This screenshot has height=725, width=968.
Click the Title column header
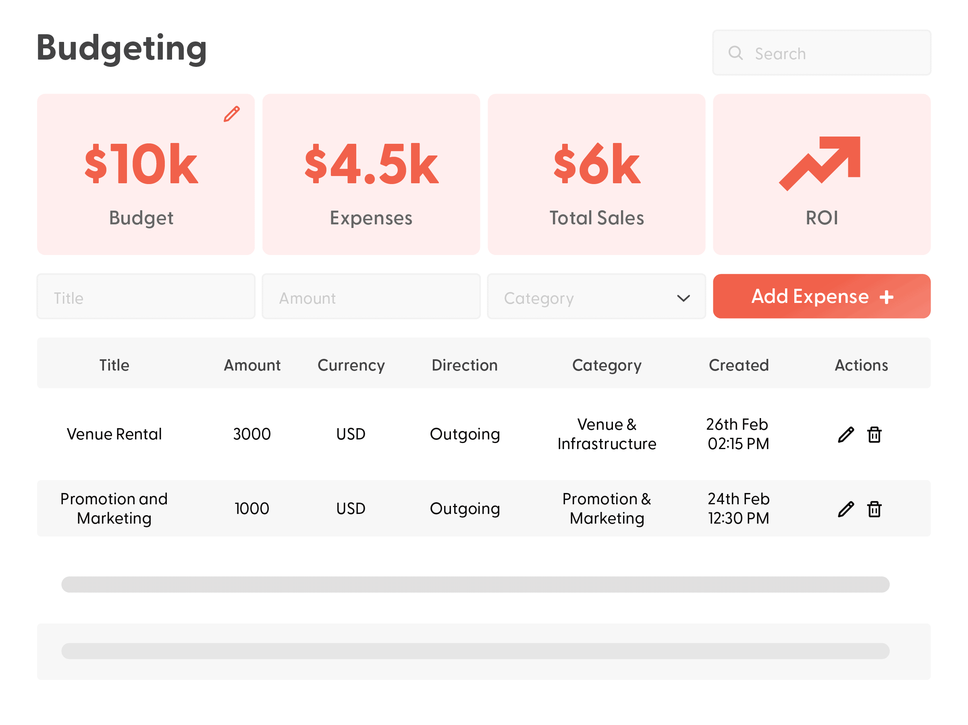114,365
